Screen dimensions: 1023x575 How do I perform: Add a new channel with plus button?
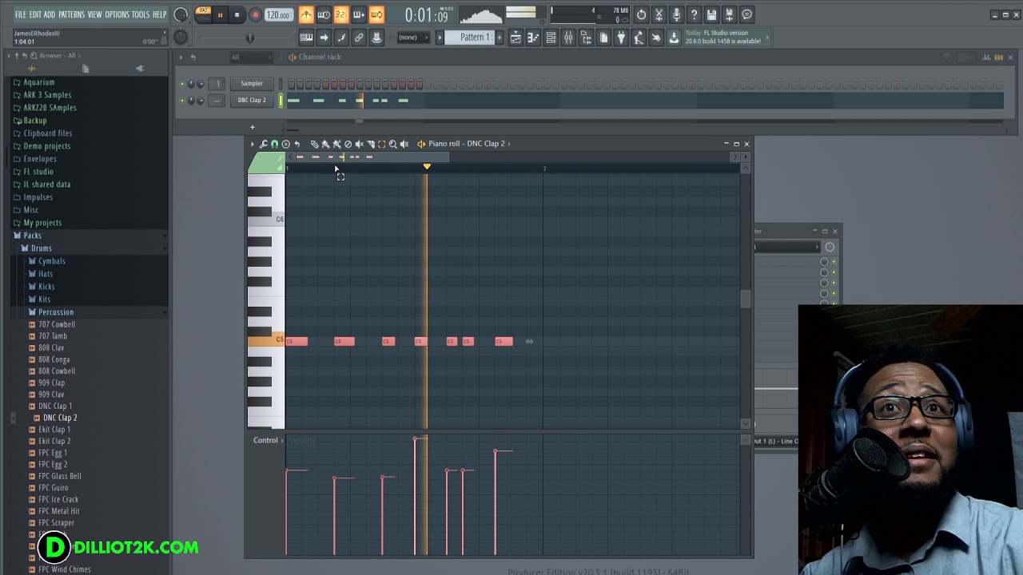(252, 127)
